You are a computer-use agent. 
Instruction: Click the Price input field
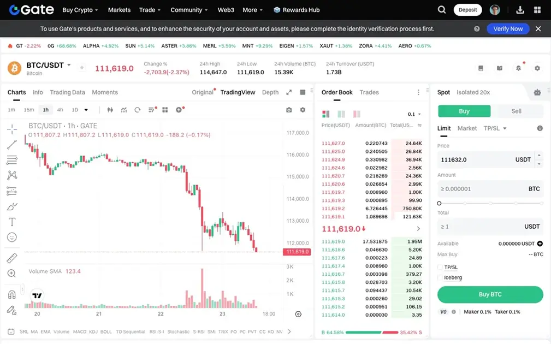point(485,159)
